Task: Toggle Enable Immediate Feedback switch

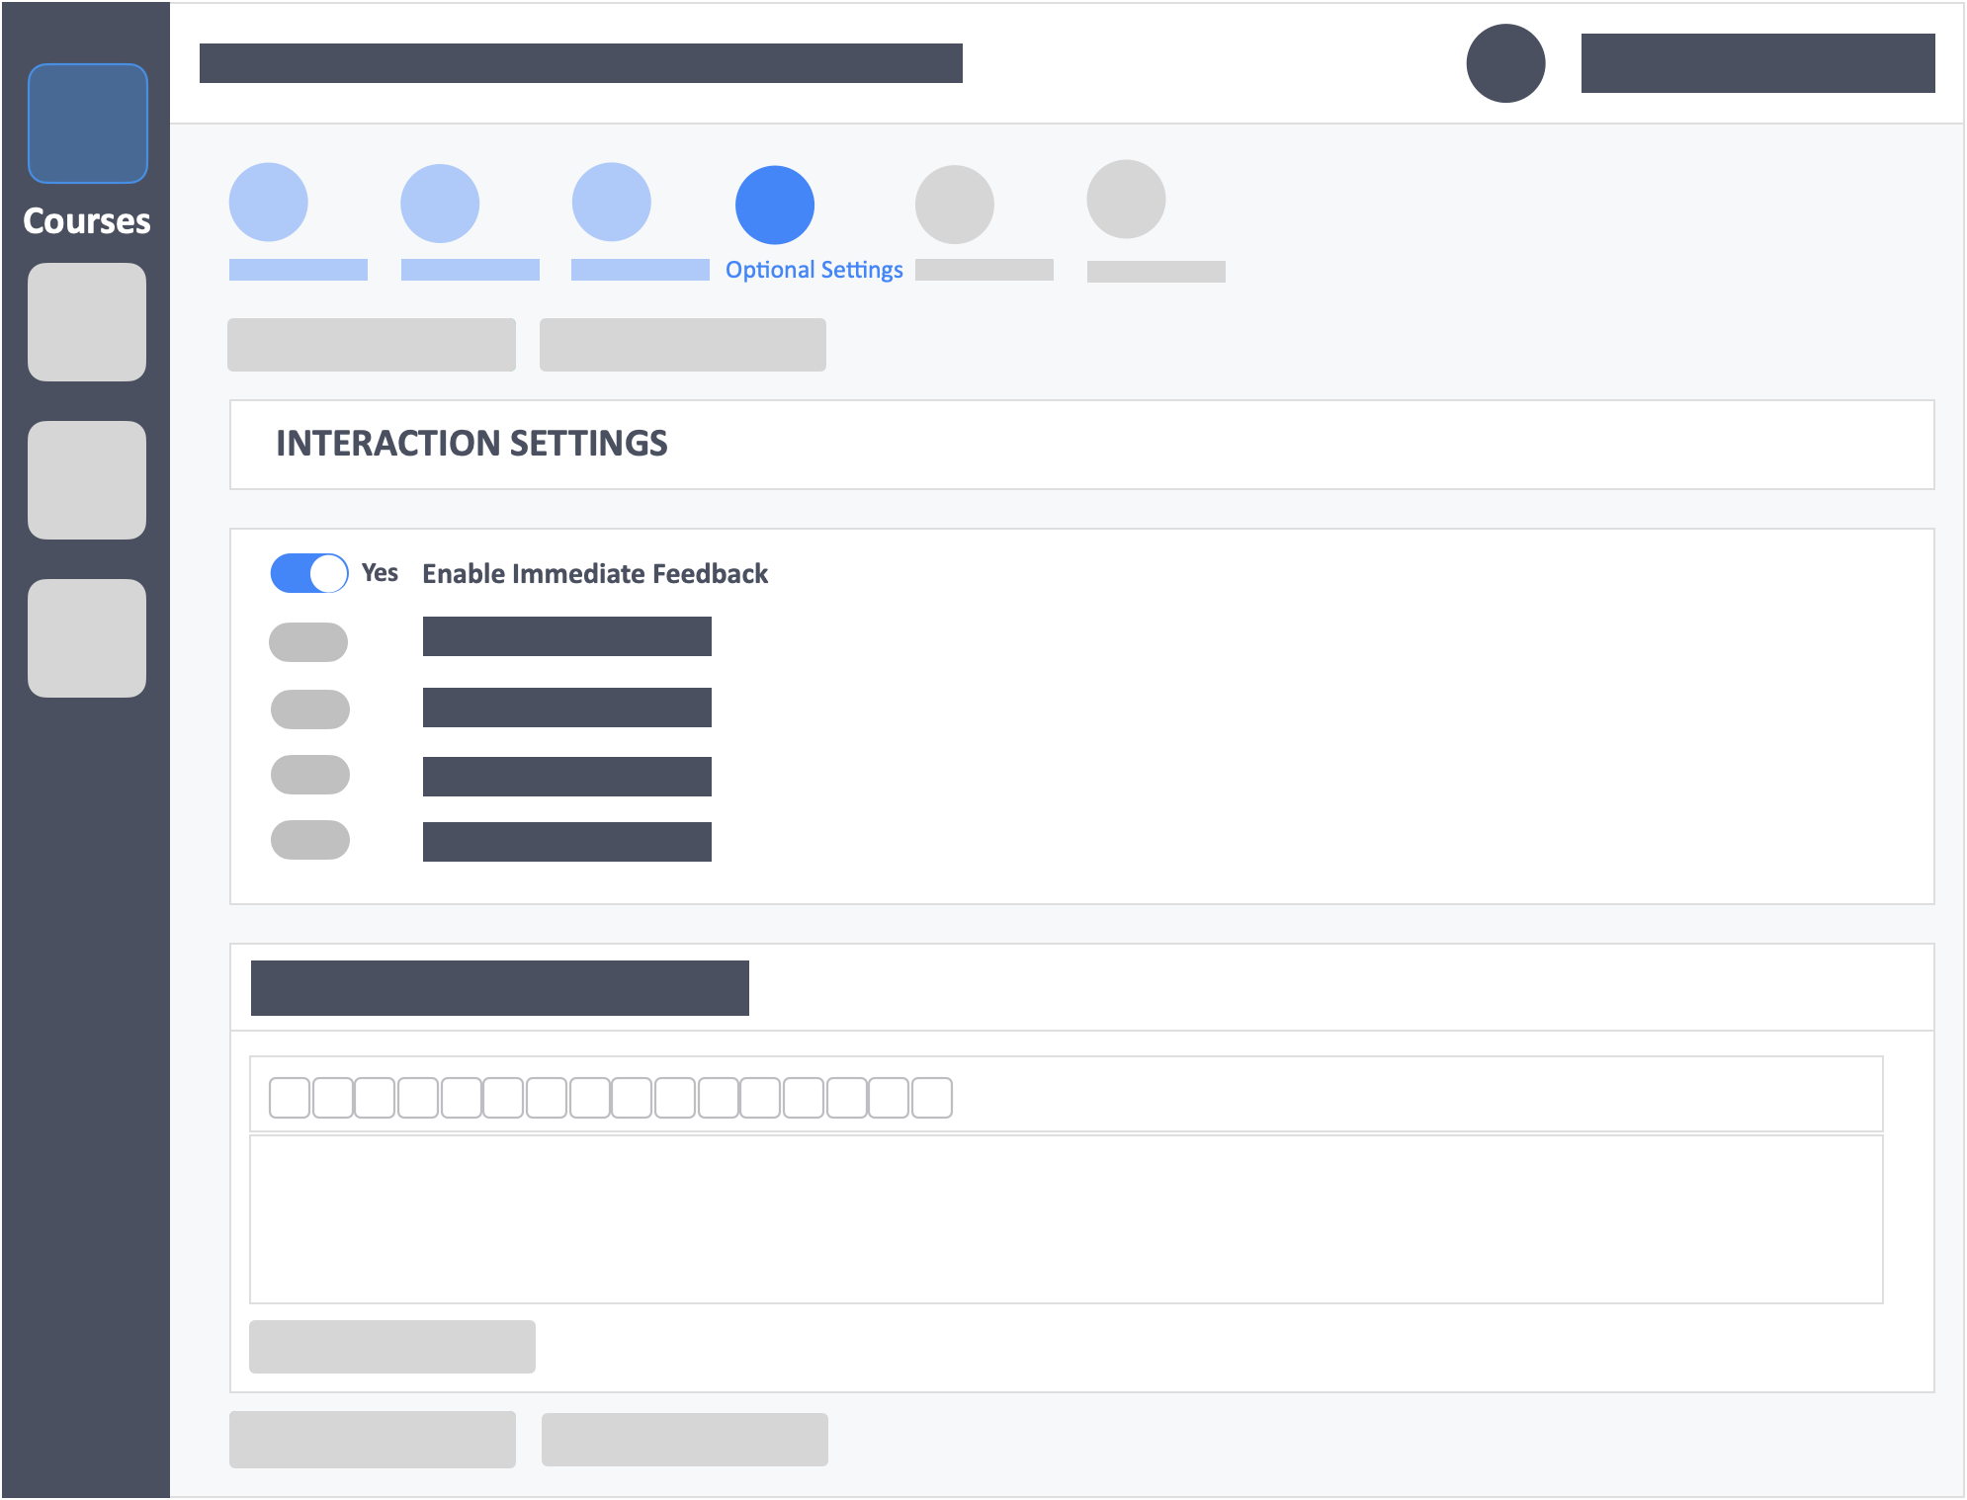Action: point(309,573)
